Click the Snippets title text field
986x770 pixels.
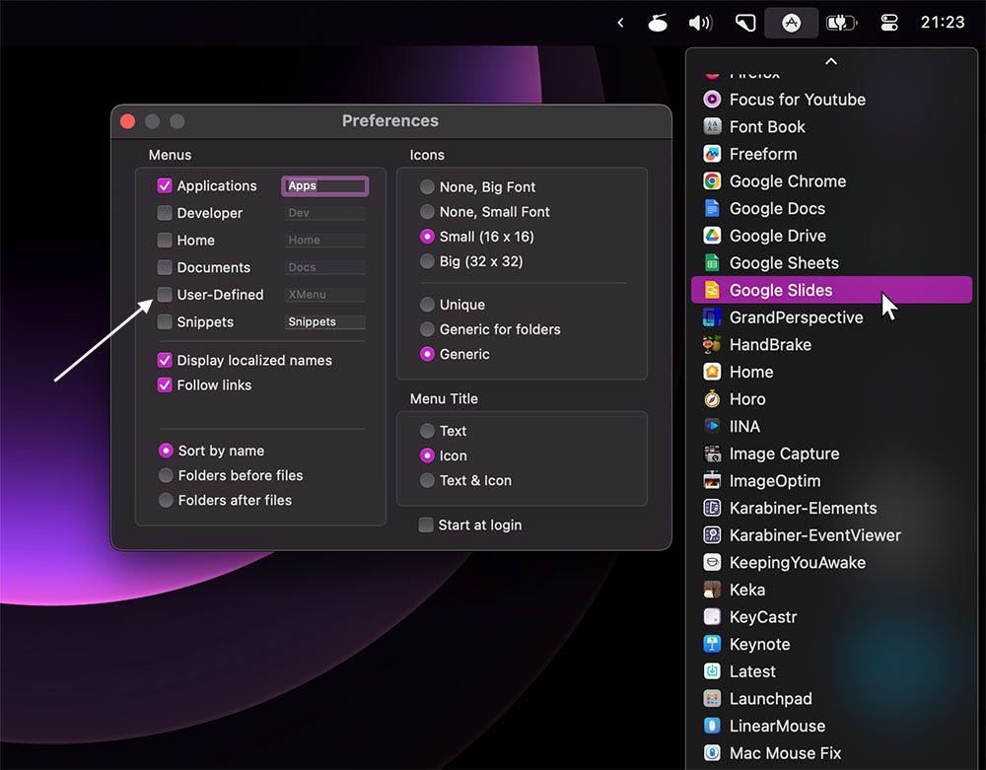click(x=325, y=321)
